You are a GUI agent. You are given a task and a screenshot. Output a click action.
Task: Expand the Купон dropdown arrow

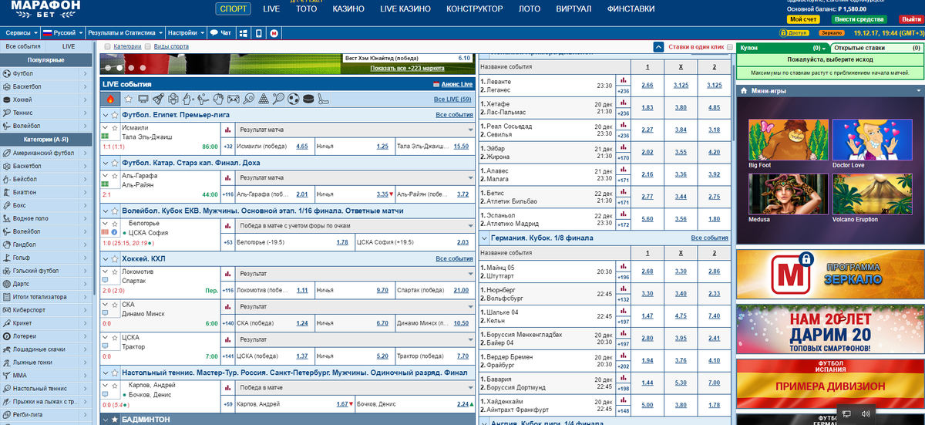tap(826, 48)
